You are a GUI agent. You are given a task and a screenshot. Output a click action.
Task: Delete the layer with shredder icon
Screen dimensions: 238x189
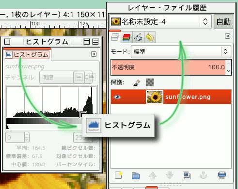222,175
